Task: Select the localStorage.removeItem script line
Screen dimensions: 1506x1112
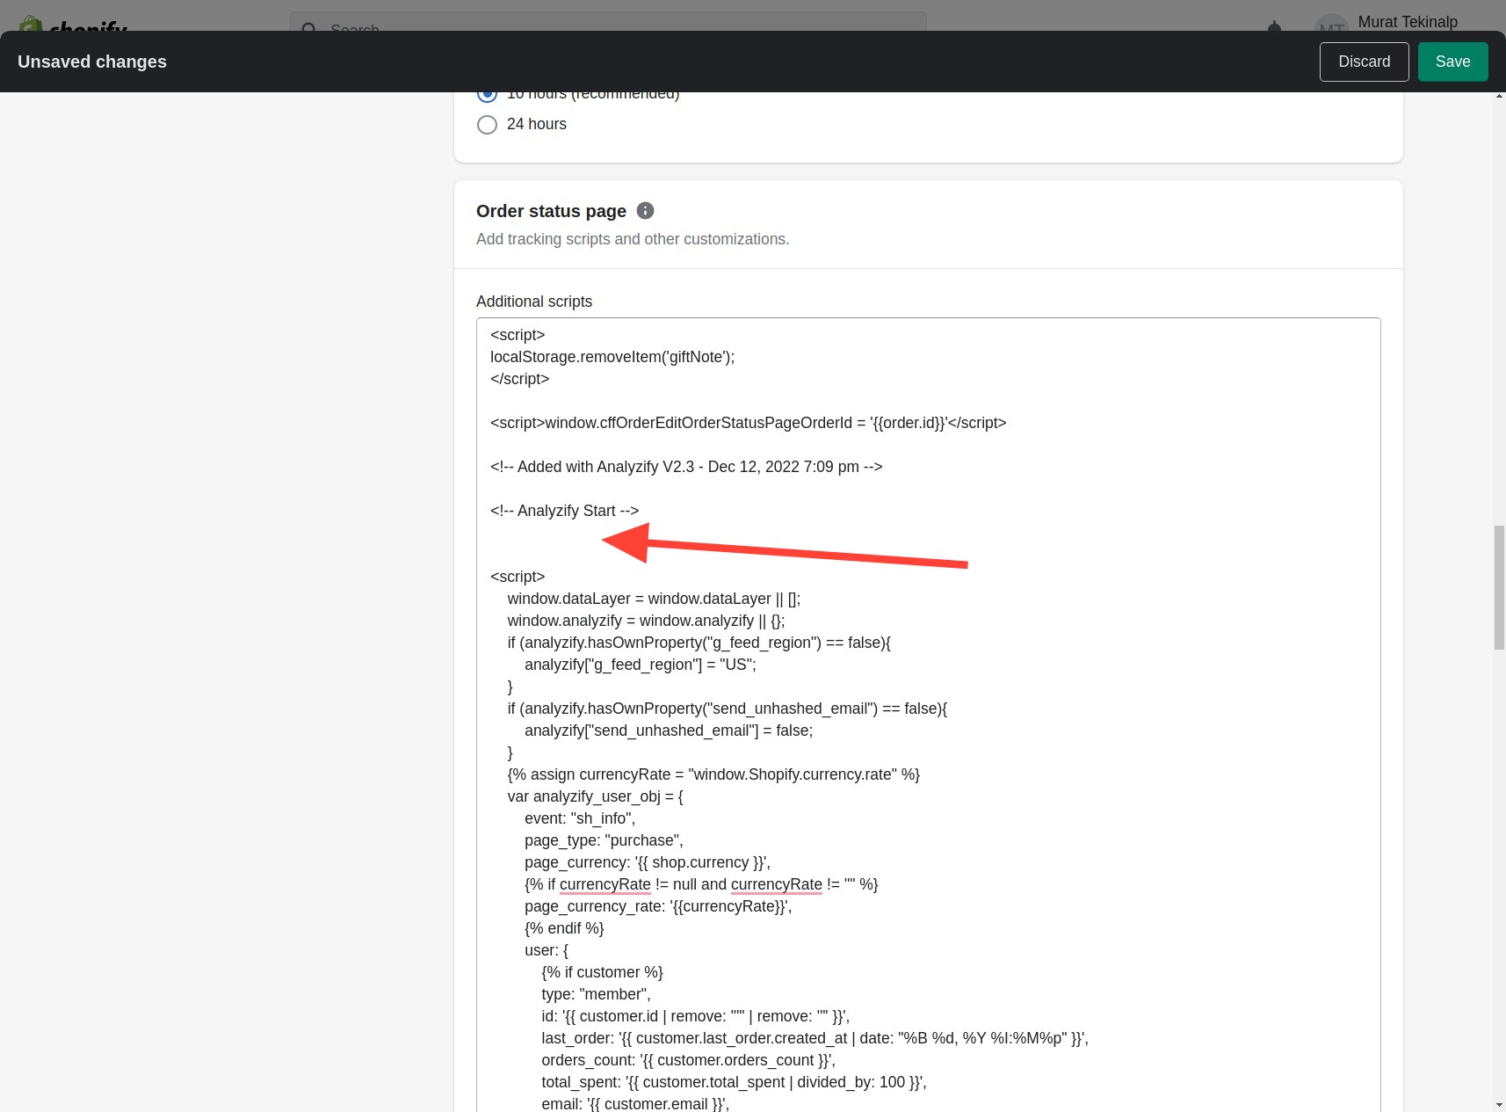Action: [612, 357]
